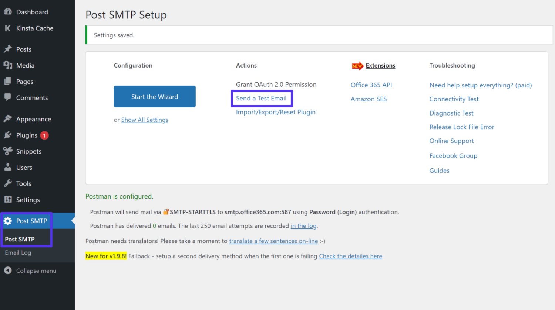The height and width of the screenshot is (310, 555).
Task: Click the Plugins update count badge
Action: [x=44, y=135]
